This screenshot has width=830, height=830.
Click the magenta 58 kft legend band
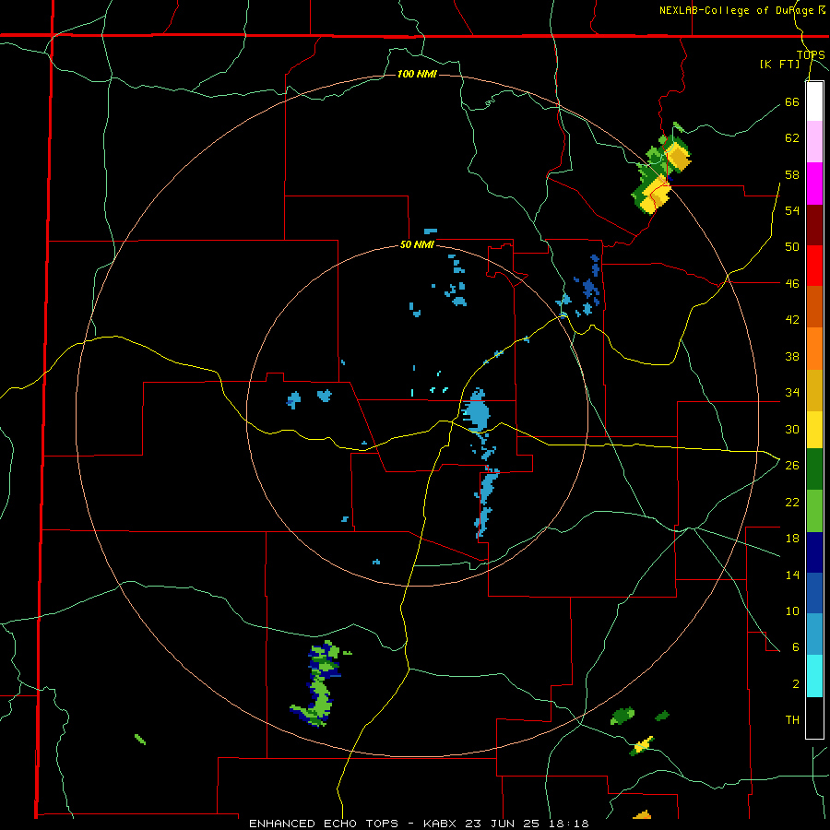tap(814, 184)
